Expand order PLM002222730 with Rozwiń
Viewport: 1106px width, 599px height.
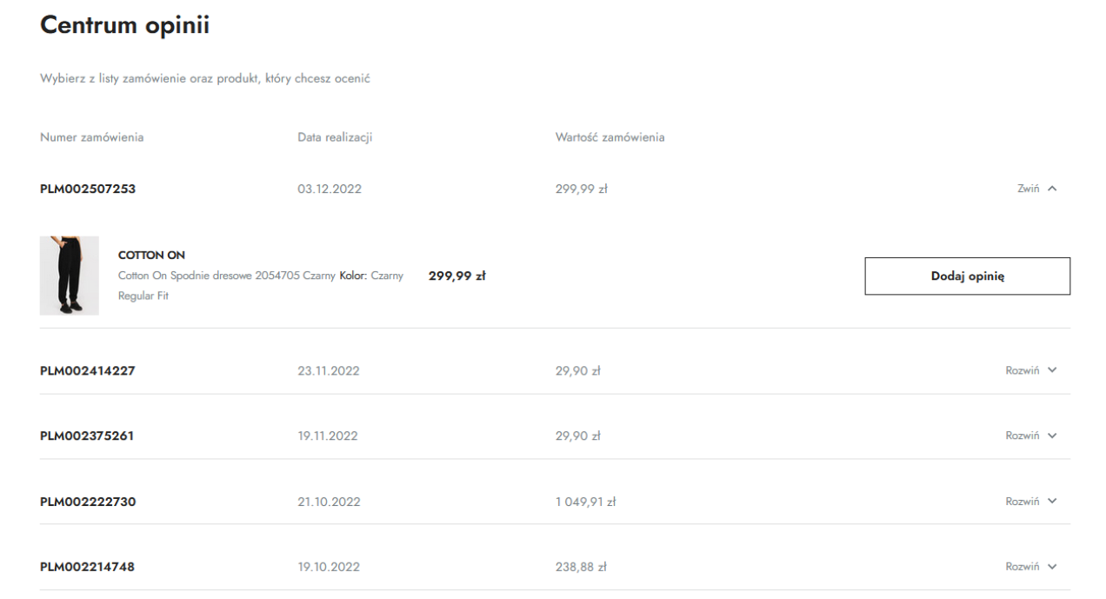tap(1030, 502)
